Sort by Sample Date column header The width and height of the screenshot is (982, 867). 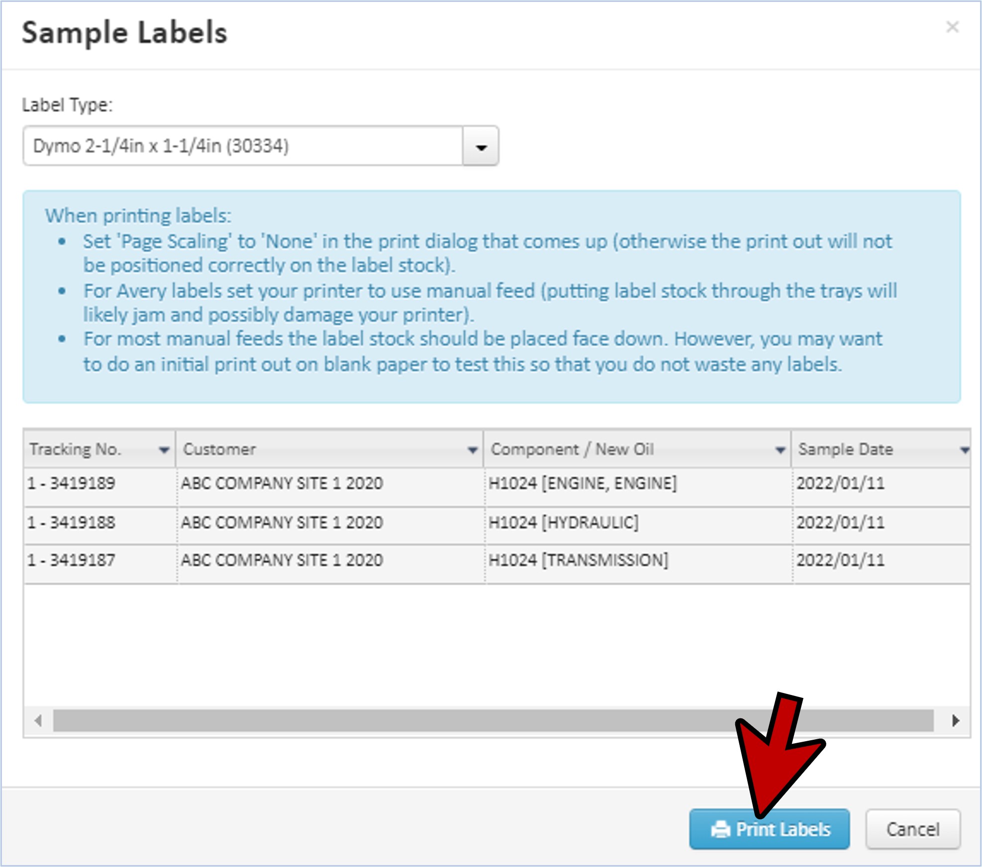845,449
